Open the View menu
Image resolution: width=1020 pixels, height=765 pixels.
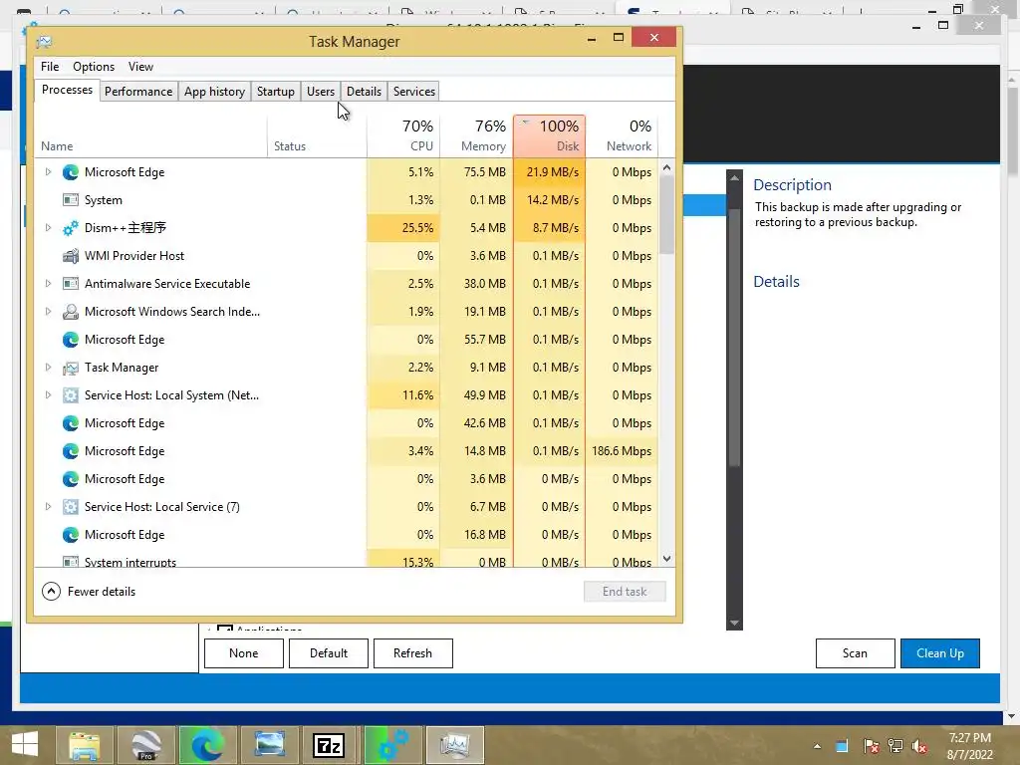click(x=140, y=67)
